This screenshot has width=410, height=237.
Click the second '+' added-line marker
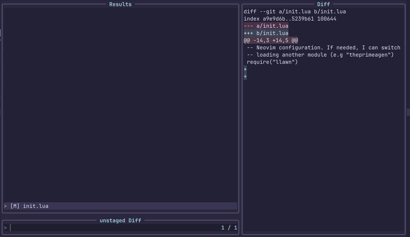(245, 76)
